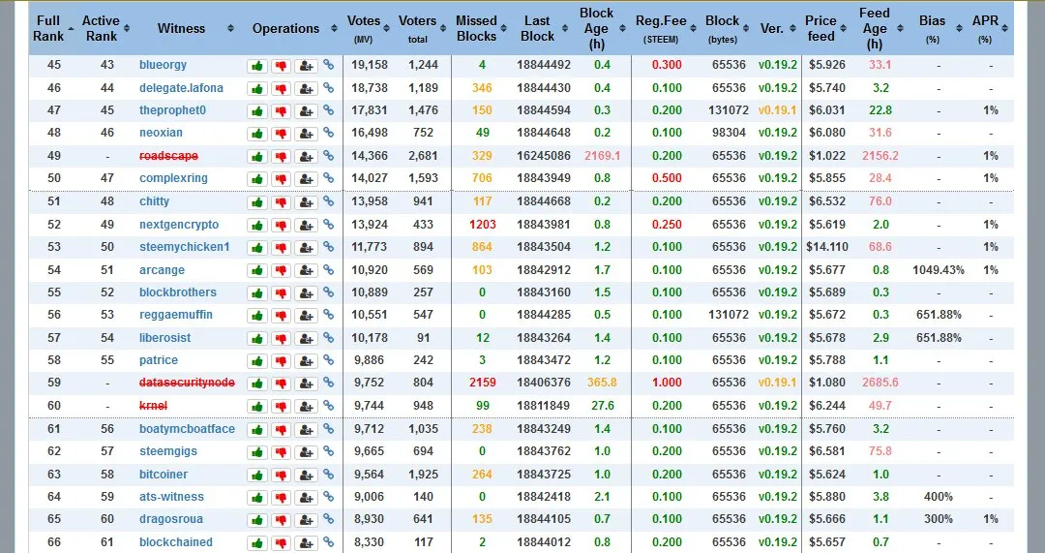This screenshot has width=1045, height=553.
Task: Set proxy icon for delegate.lafona
Action: tap(306, 88)
